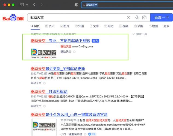The height and width of the screenshot is (136, 173).
Task: Click the www.DrvSky.com text
Action: coord(82,47)
